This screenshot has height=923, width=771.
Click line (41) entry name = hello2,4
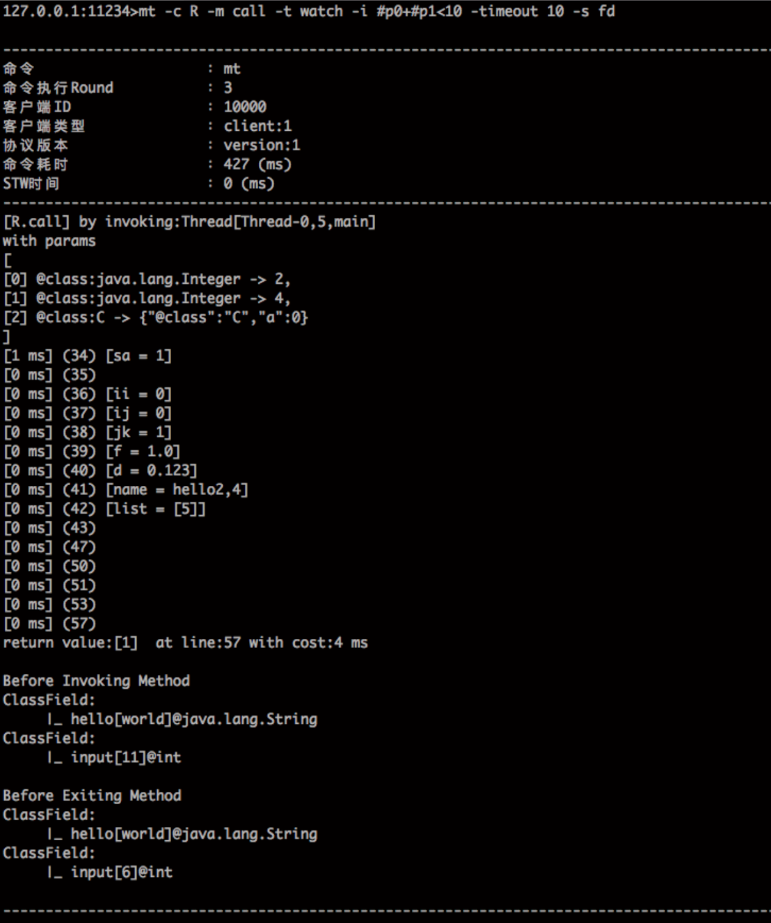[x=125, y=489]
